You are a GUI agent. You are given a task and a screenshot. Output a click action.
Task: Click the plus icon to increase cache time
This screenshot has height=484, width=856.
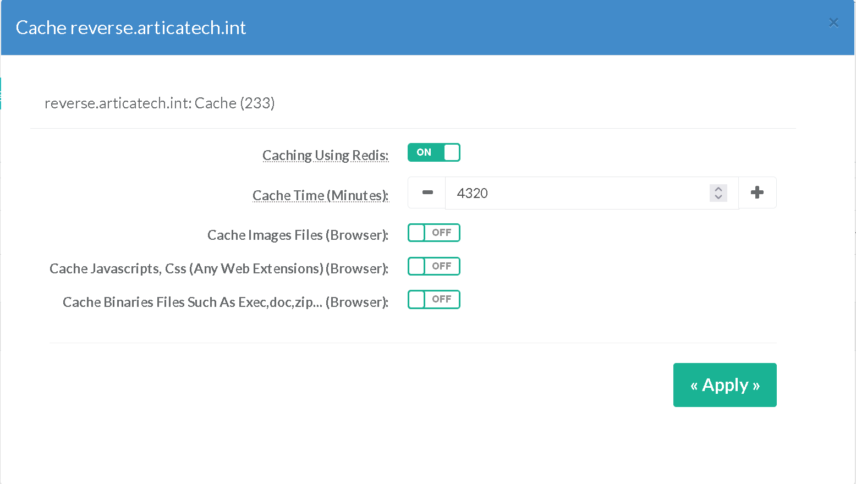pyautogui.click(x=757, y=193)
